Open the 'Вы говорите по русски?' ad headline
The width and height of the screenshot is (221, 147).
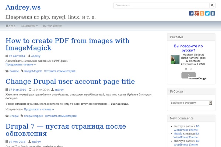pos(188,48)
